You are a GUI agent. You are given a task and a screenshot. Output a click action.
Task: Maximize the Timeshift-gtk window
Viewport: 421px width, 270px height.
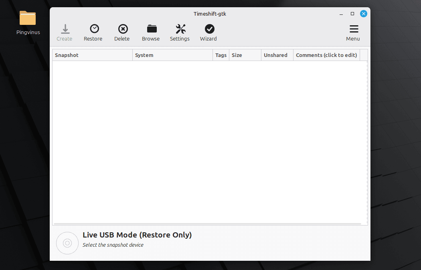coord(352,14)
